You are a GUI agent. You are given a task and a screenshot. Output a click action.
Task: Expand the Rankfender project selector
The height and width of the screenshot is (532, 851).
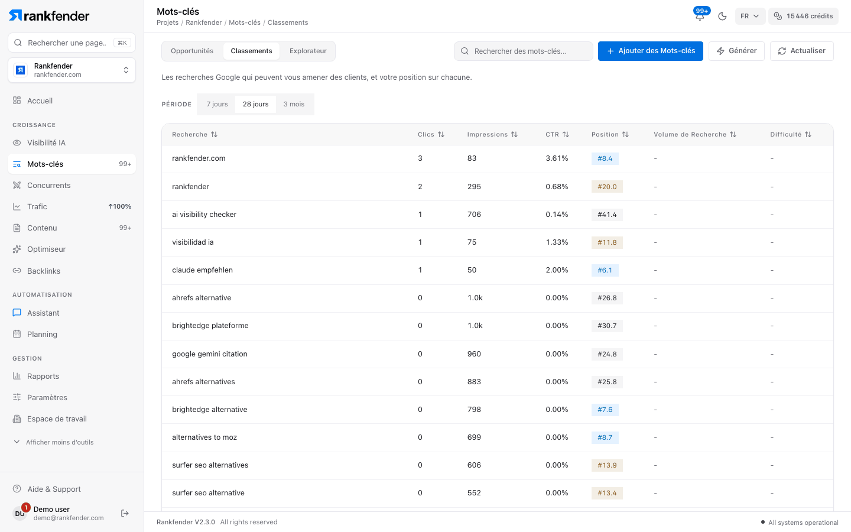pos(72,70)
